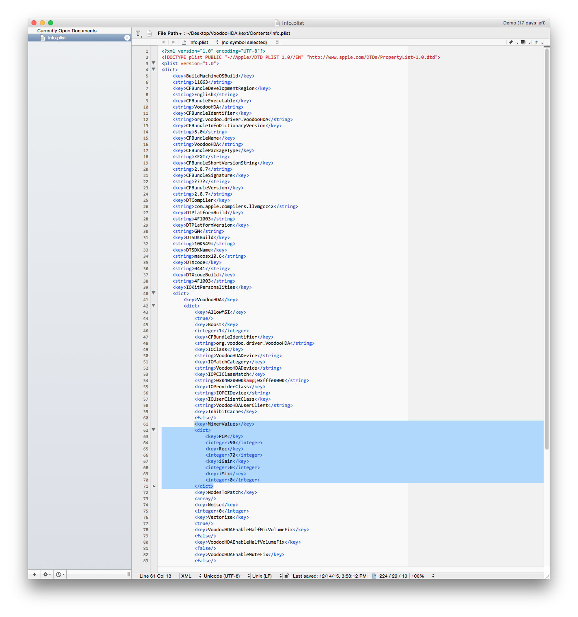The width and height of the screenshot is (578, 617).
Task: Open the File Path dropdown
Action: pyautogui.click(x=169, y=33)
